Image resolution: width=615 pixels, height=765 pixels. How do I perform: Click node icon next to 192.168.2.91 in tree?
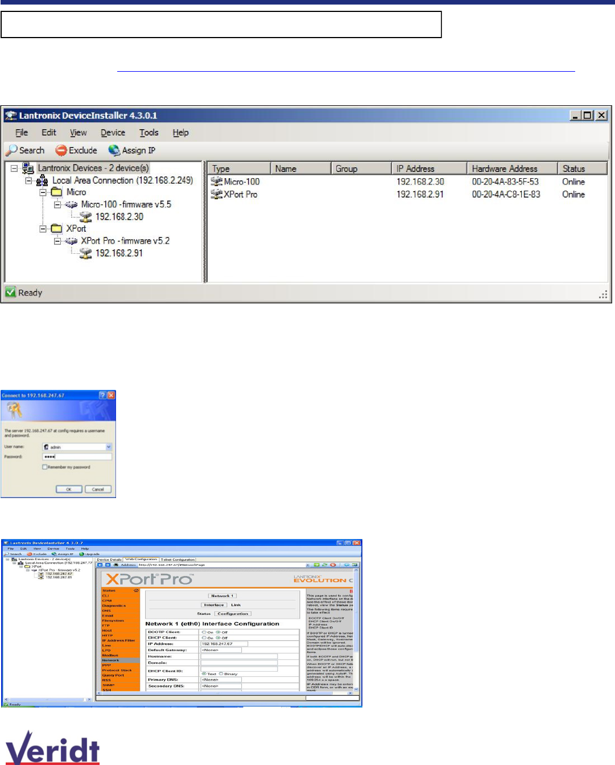(x=85, y=253)
